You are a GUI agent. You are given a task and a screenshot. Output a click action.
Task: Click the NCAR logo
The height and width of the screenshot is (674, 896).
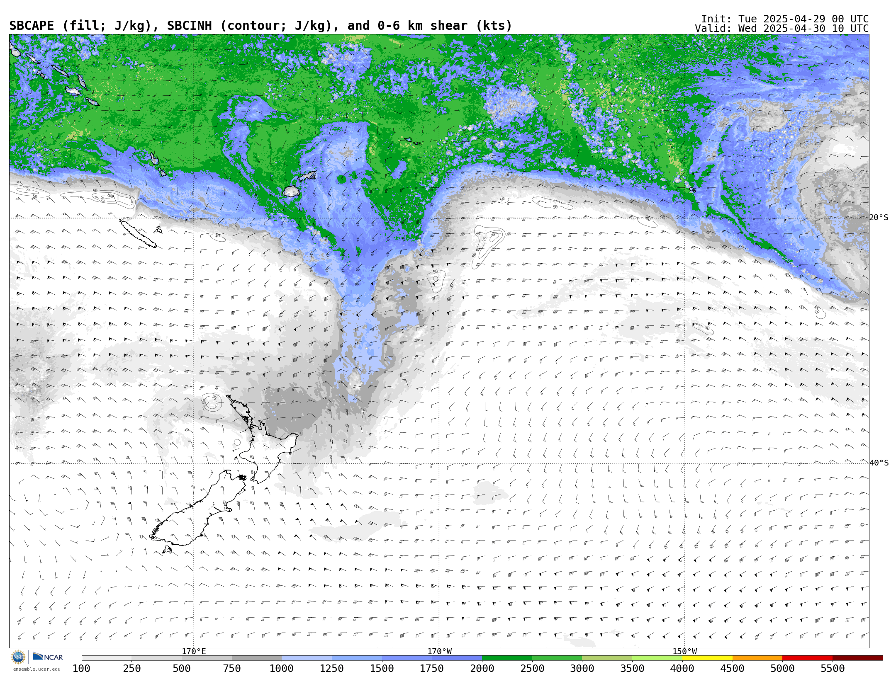coord(48,657)
